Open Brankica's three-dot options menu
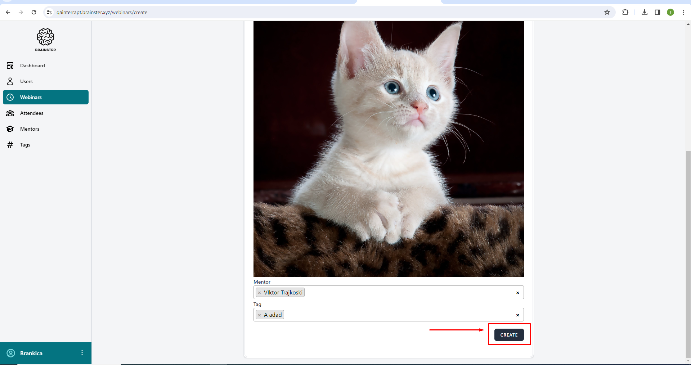691x365 pixels. [82, 353]
